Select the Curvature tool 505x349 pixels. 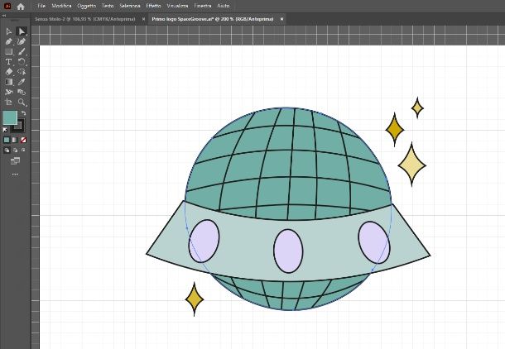point(22,41)
